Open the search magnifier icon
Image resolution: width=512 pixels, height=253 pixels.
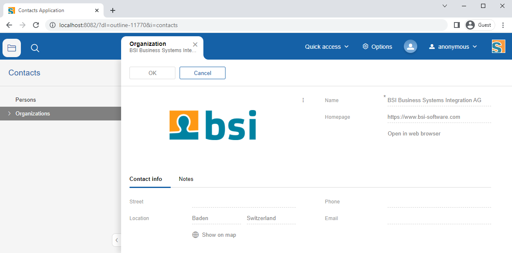[x=35, y=48]
